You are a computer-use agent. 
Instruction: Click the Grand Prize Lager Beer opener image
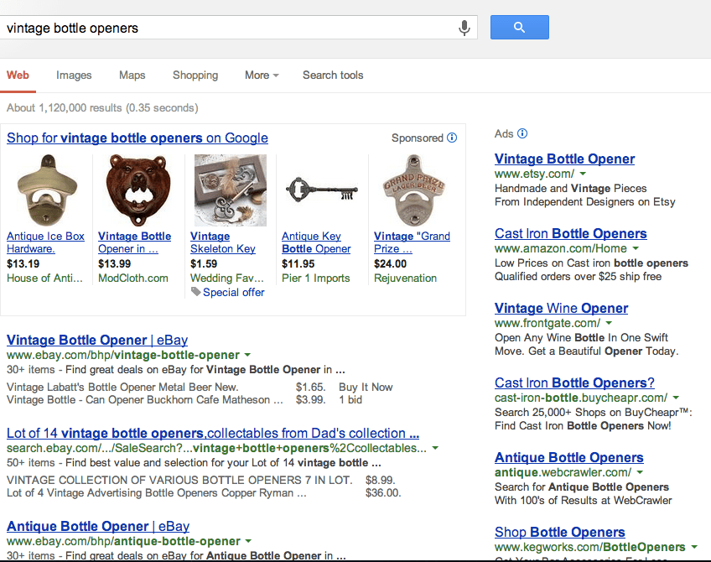tap(414, 190)
